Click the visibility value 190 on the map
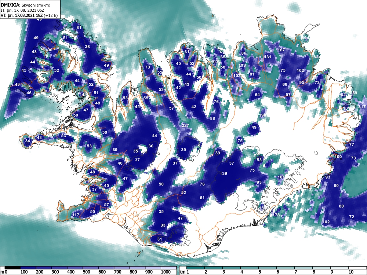Viewport: 367px width, 275px height. (263, 115)
